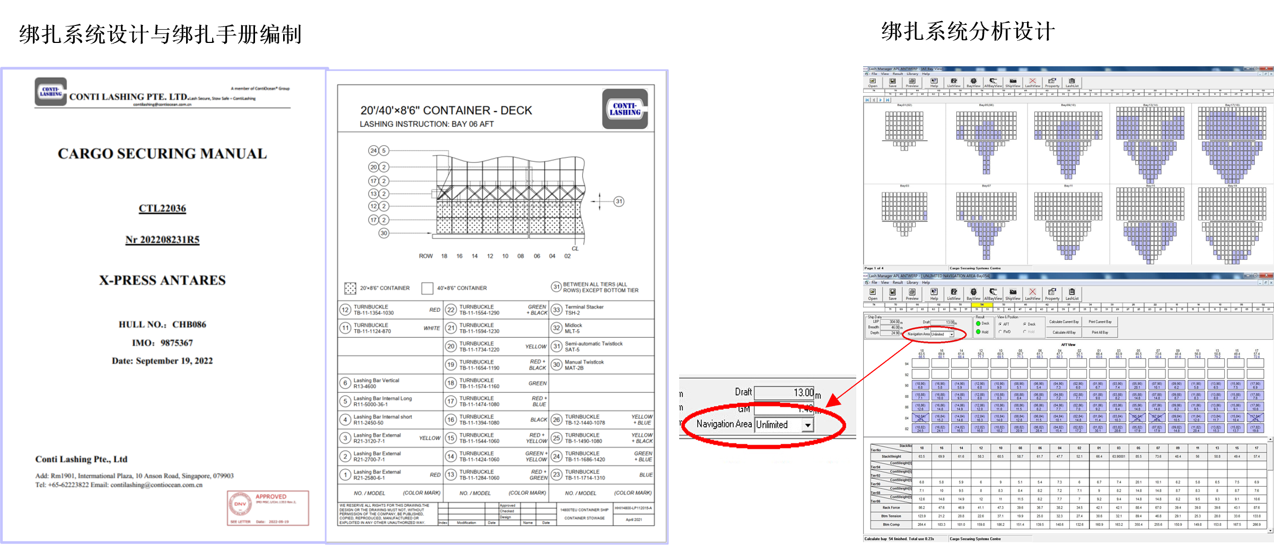Open ShipView in All Bay View window

(1013, 83)
